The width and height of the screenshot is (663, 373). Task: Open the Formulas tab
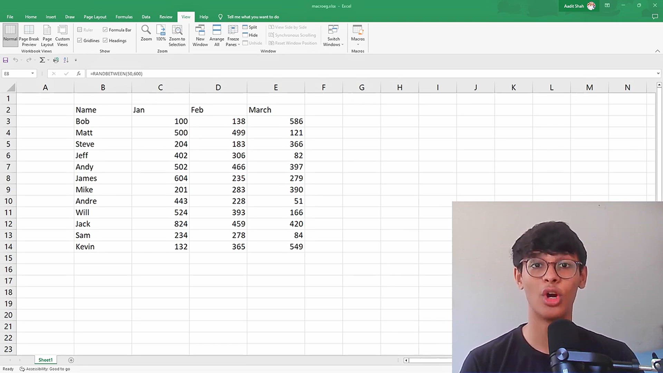click(124, 17)
